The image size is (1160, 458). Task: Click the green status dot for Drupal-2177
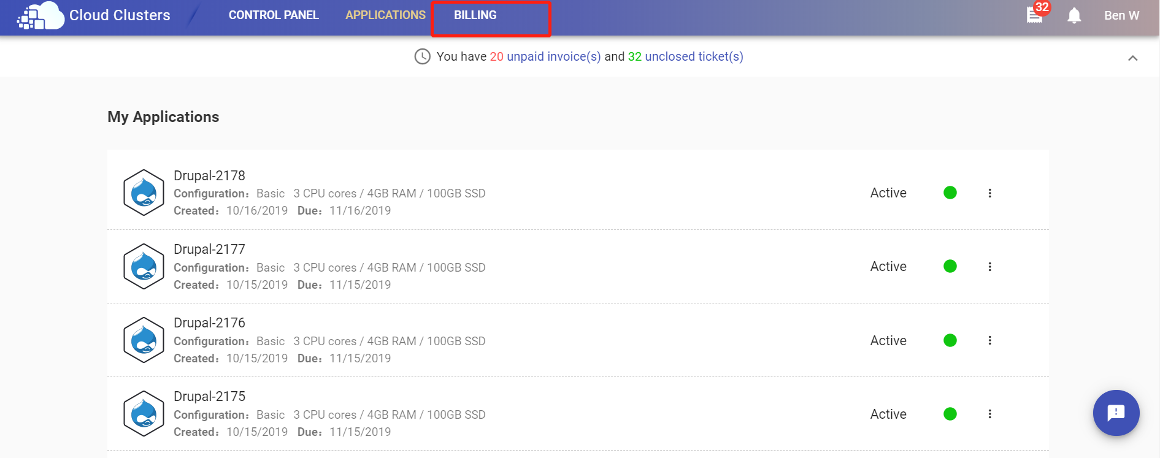point(950,266)
